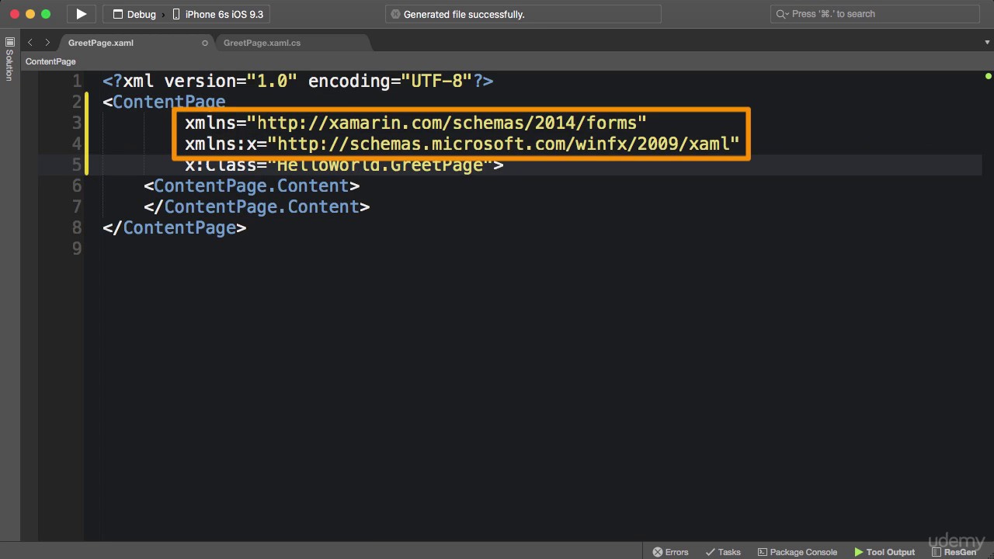This screenshot has height=559, width=994.
Task: Click the 'Generated file successfully.' status text
Action: (x=464, y=14)
